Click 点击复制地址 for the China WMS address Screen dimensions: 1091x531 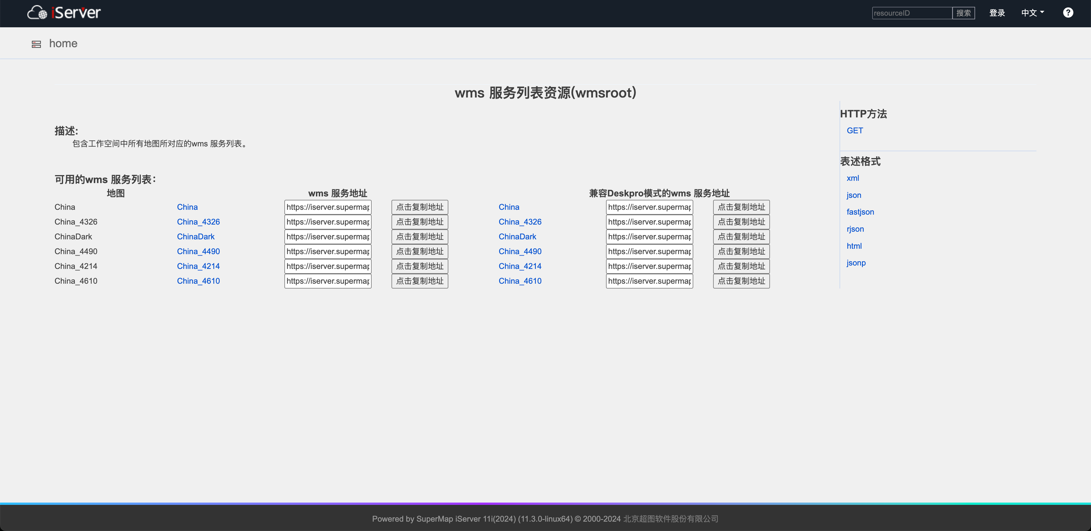(x=419, y=207)
